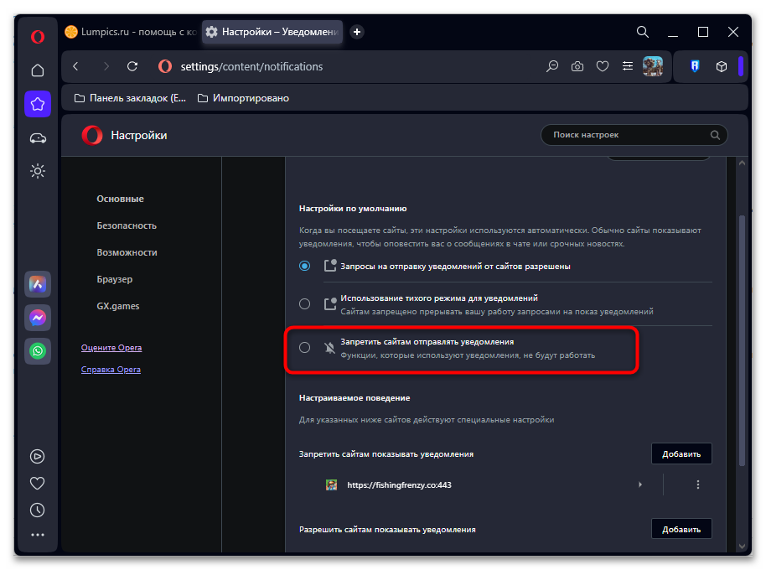
Task: Expand fishingfrenzy.co site details arrow
Action: point(640,484)
